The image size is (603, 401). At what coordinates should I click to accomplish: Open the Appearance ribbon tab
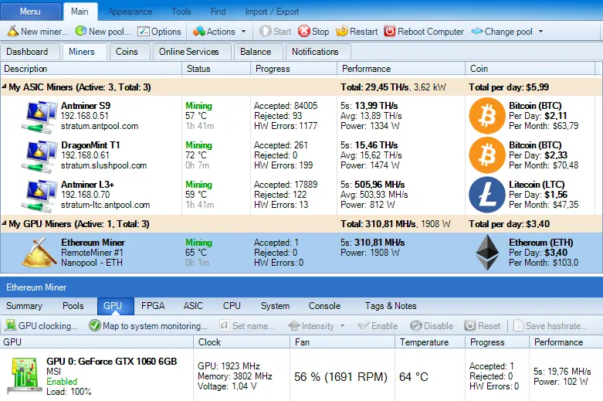[130, 12]
